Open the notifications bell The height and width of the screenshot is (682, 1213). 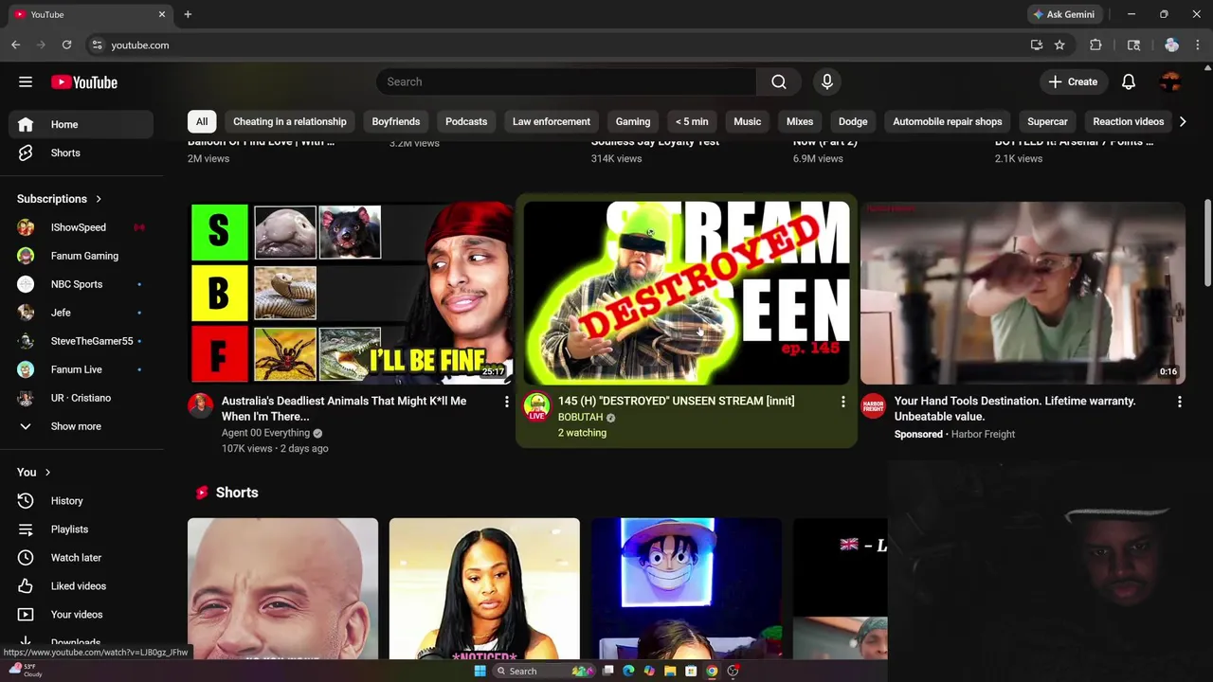1129,82
